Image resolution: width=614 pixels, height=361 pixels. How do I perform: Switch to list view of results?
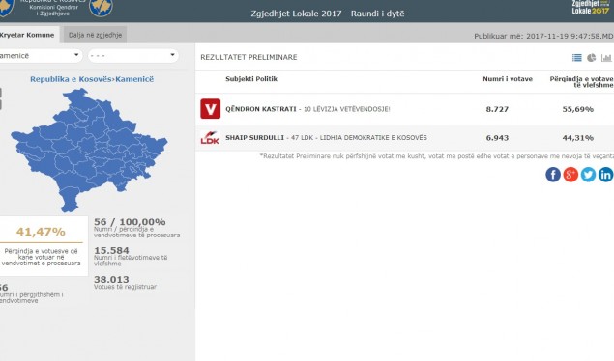pyautogui.click(x=577, y=58)
